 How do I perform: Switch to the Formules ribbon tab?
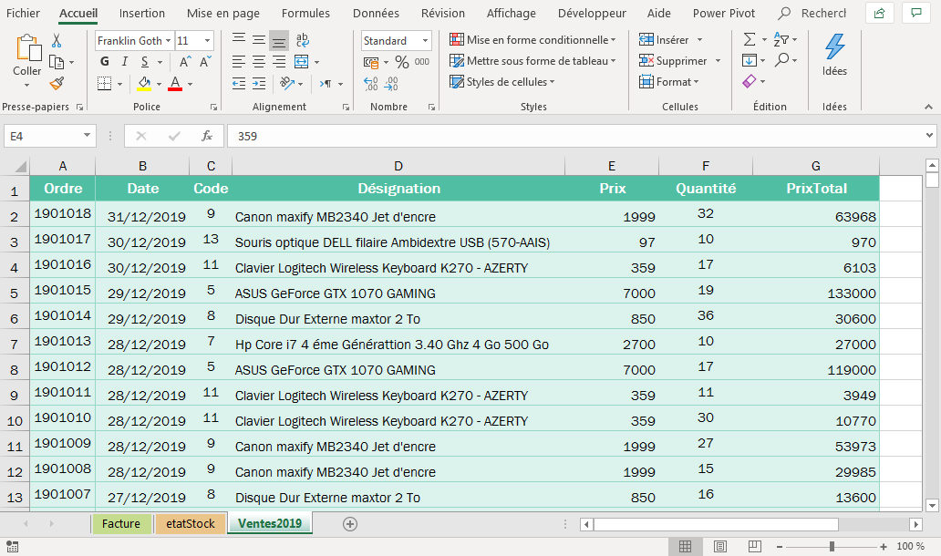point(305,13)
